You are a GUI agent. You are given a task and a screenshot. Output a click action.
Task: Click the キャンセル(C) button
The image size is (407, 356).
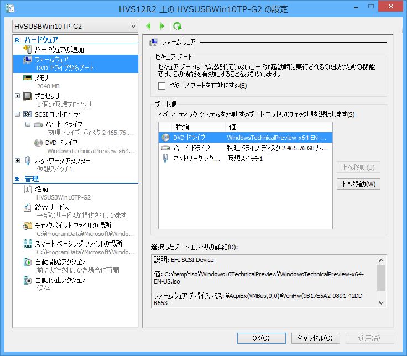pos(315,338)
